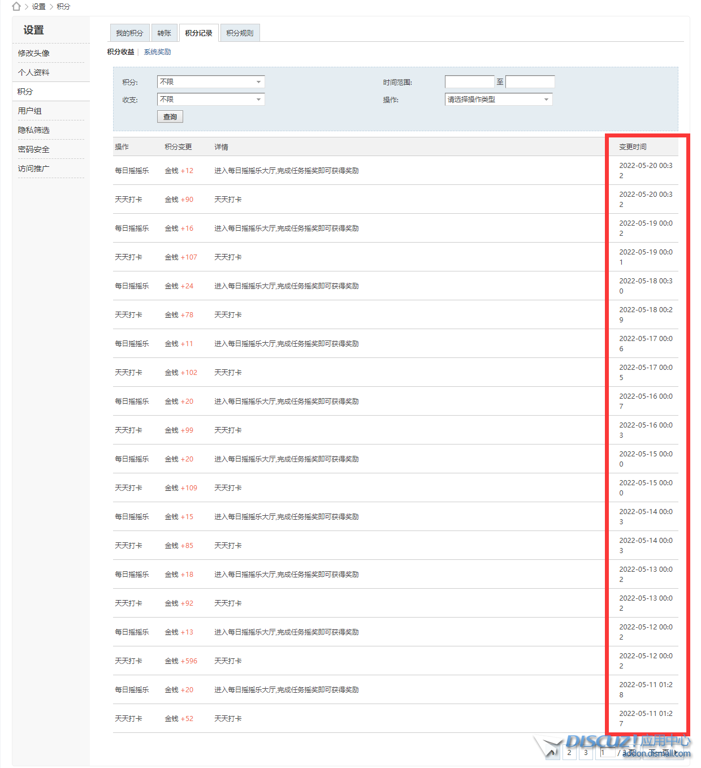
Task: Go to 个人资料 in sidebar
Action: pos(34,72)
